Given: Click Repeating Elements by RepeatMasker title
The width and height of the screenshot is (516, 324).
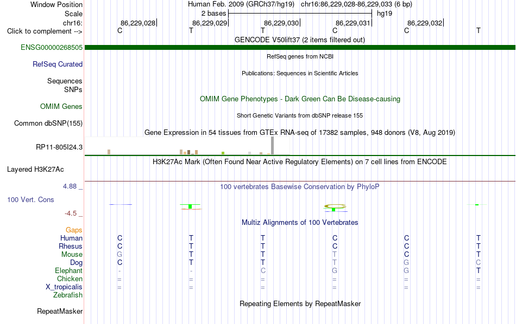Looking at the screenshot, I should (300, 303).
